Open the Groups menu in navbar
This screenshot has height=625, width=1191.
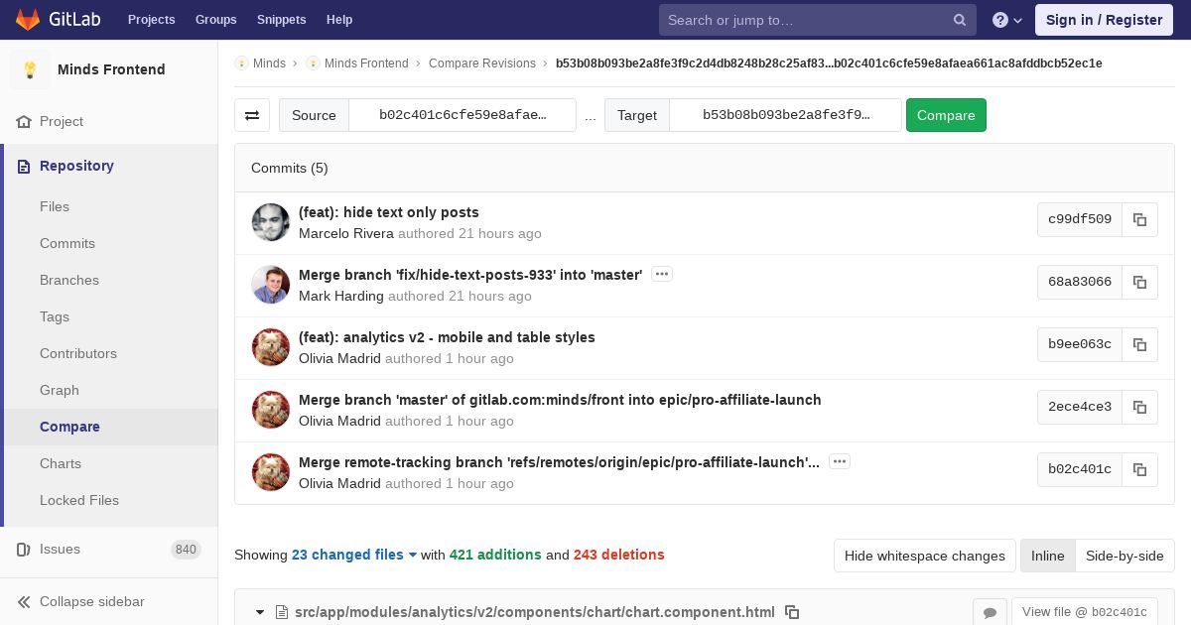tap(215, 20)
